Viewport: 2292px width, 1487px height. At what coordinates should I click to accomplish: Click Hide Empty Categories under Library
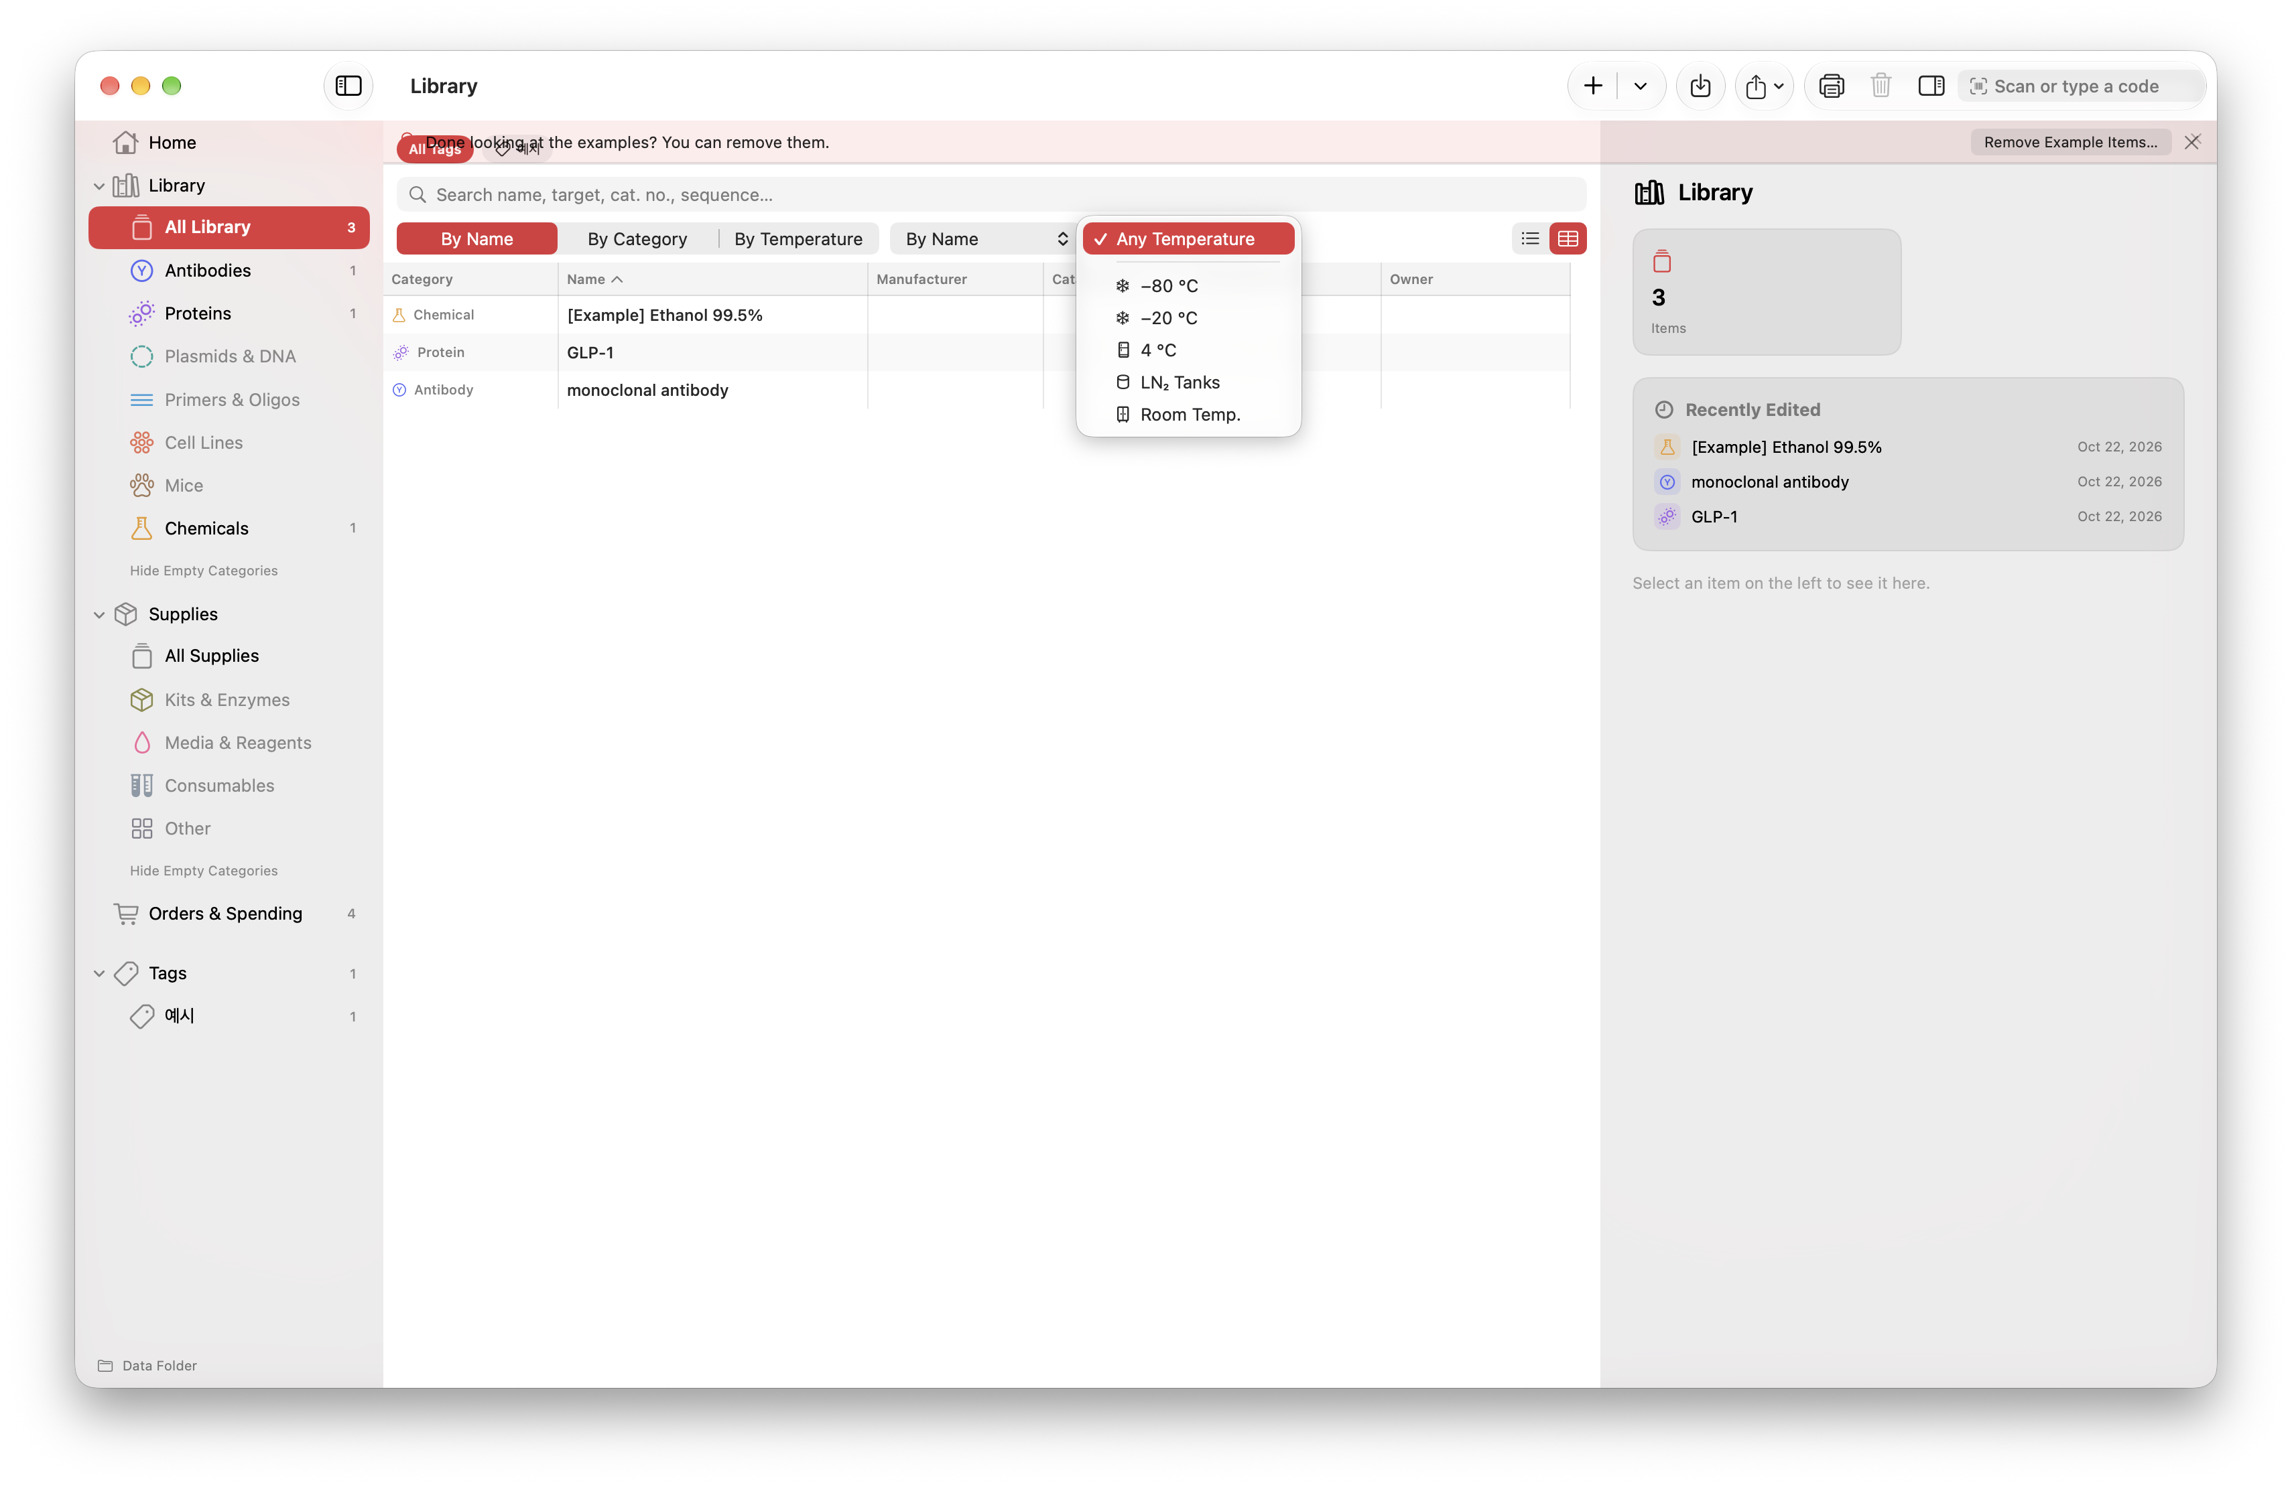(x=203, y=570)
